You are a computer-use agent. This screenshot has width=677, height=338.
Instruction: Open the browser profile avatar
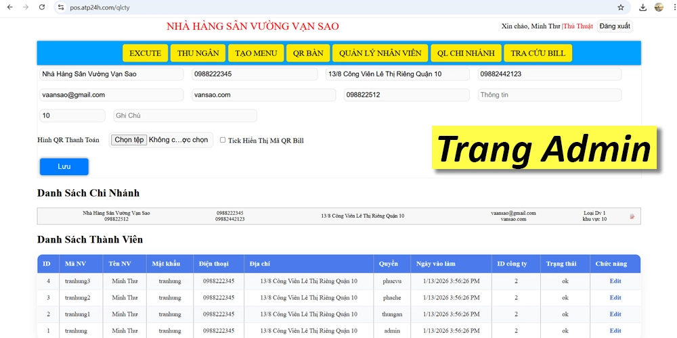659,7
